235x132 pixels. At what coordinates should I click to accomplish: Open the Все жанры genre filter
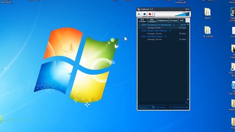click(x=163, y=107)
